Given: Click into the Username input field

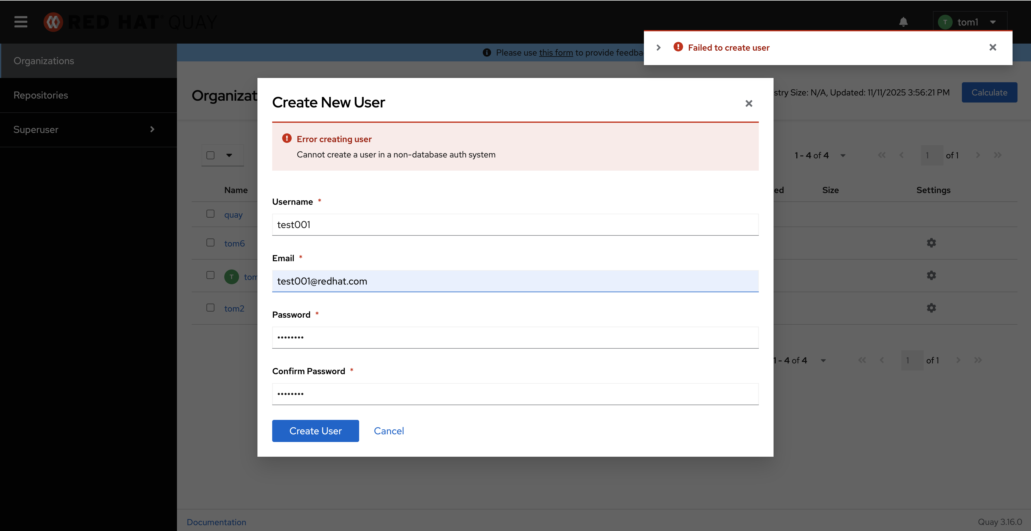Looking at the screenshot, I should point(515,225).
